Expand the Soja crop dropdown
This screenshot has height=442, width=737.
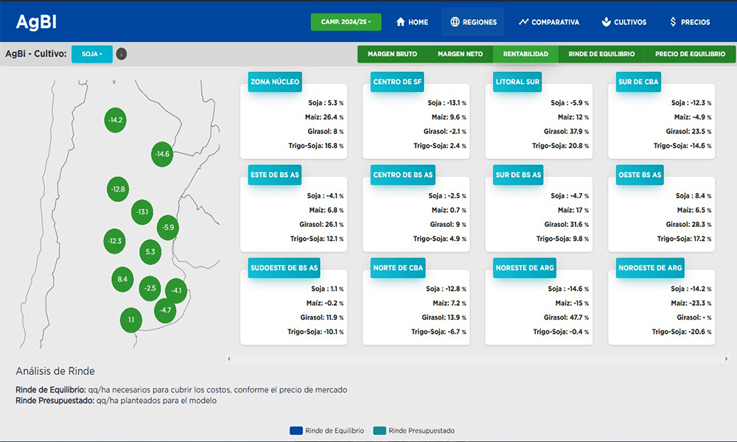pos(92,54)
